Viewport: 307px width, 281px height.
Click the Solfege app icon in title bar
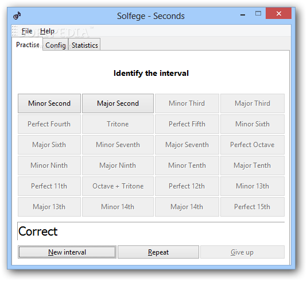17,16
